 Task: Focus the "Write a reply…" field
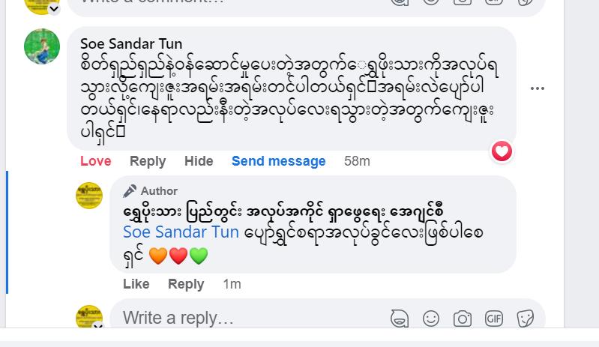pos(247,319)
